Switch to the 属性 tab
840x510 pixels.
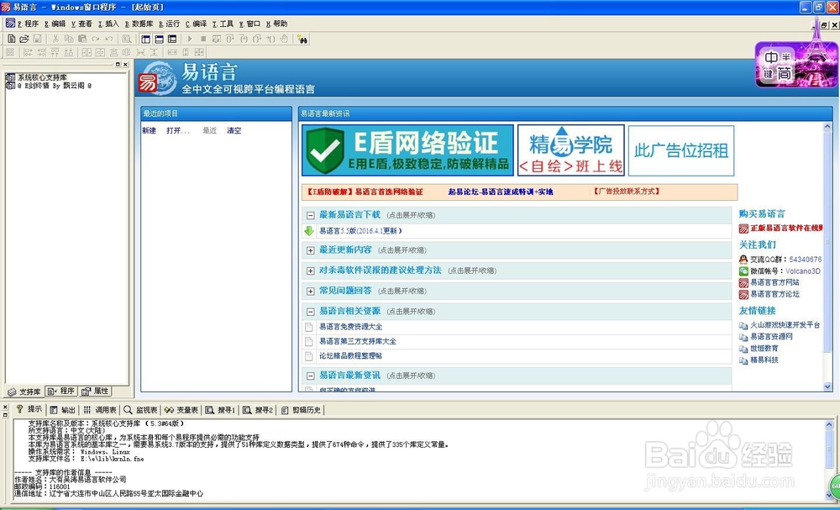pos(96,391)
